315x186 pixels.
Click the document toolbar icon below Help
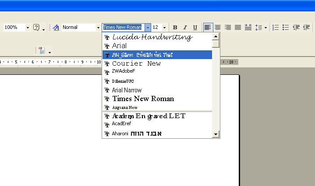(42, 51)
